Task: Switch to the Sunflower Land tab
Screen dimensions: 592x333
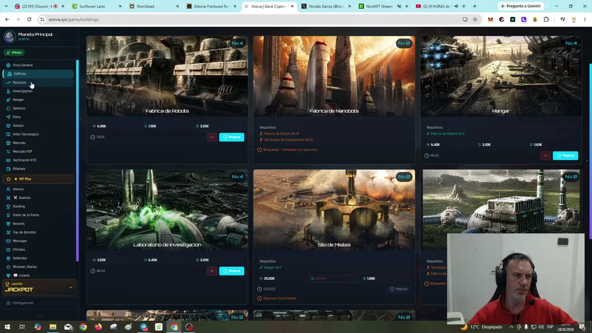Action: pyautogui.click(x=96, y=6)
